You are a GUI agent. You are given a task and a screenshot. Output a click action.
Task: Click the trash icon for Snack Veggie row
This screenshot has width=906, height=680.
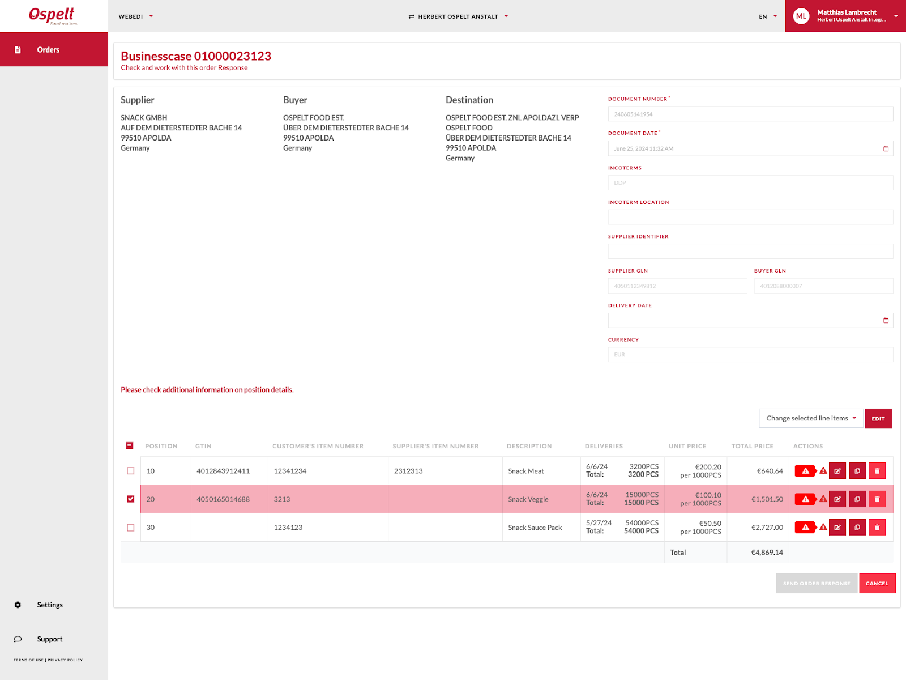(x=877, y=499)
